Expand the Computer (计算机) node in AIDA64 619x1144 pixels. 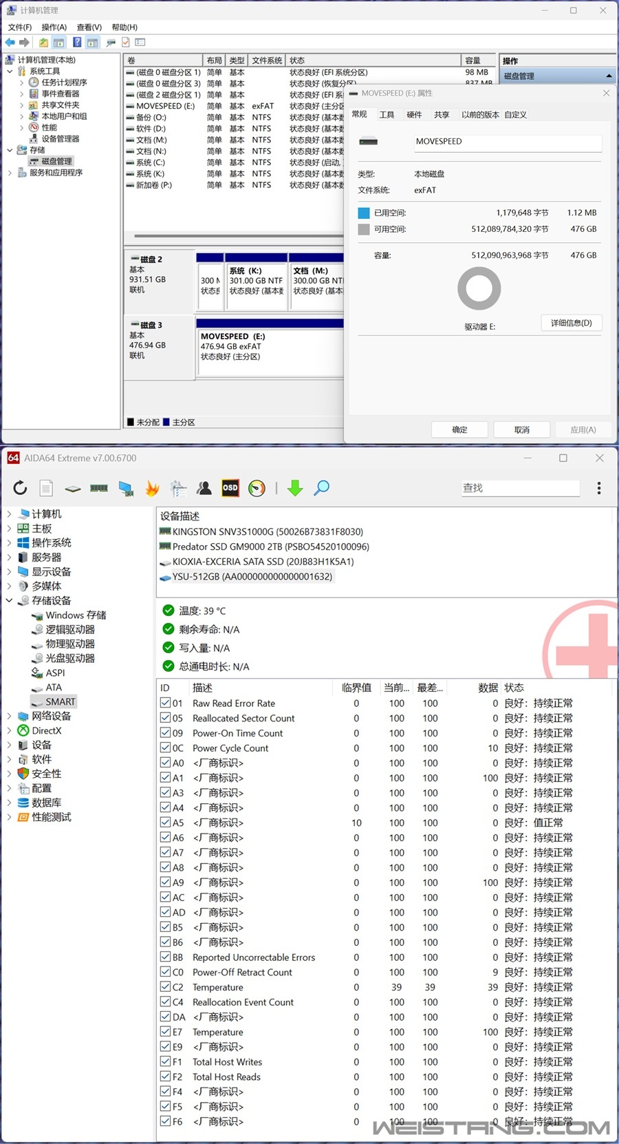coord(9,514)
